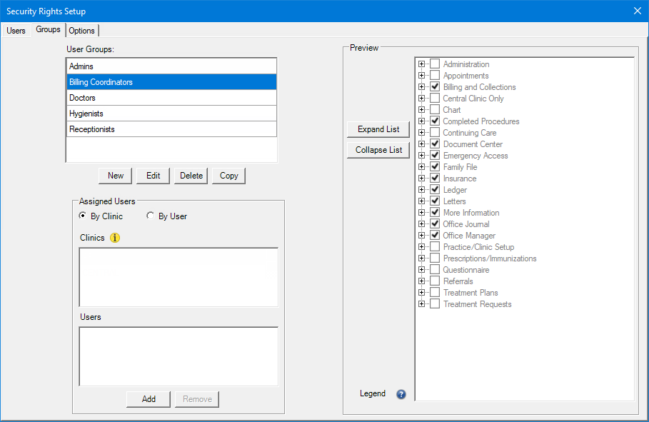Select the Receptionists user group

[x=171, y=129]
